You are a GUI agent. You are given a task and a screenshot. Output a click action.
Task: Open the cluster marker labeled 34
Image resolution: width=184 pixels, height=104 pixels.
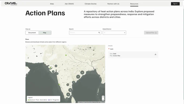point(82,72)
